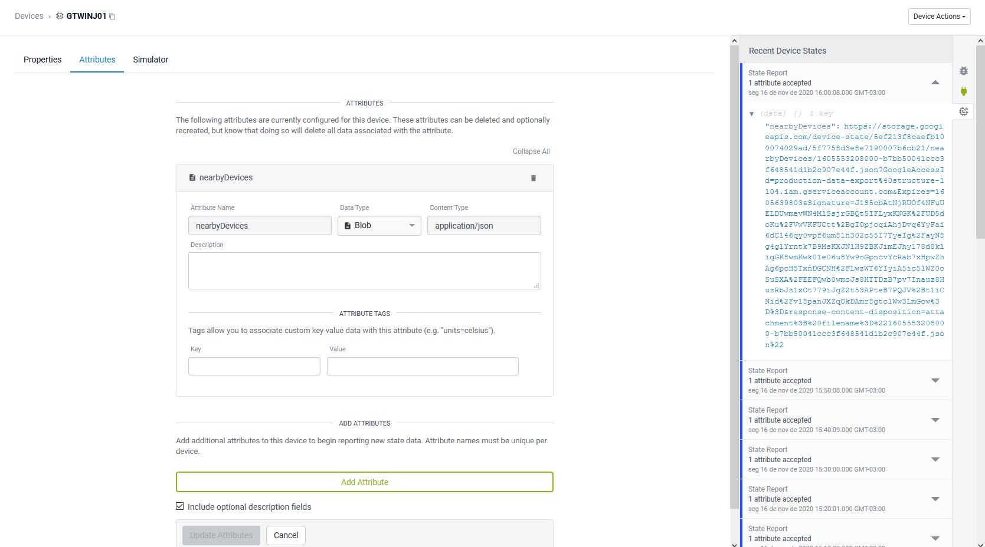Click the ATTRIBUTE TAGS section label
The image size is (985, 547).
coord(365,314)
